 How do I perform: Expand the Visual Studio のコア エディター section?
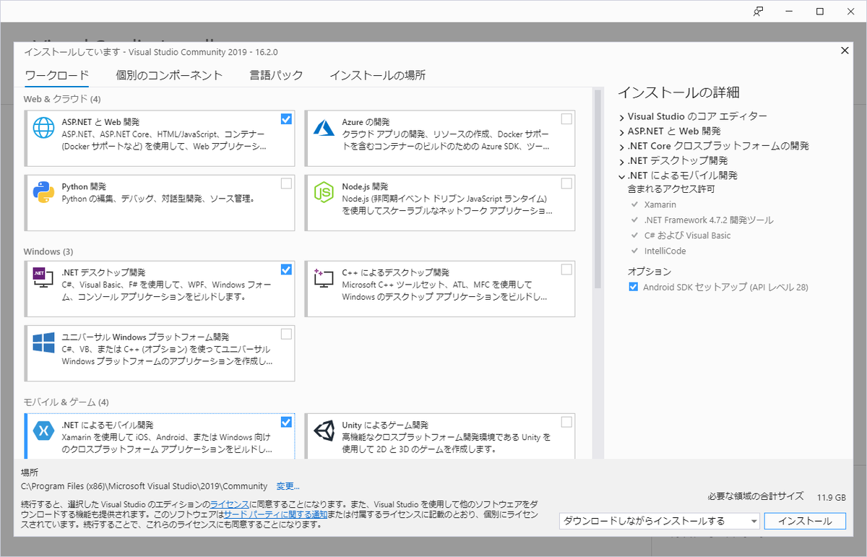click(x=621, y=116)
